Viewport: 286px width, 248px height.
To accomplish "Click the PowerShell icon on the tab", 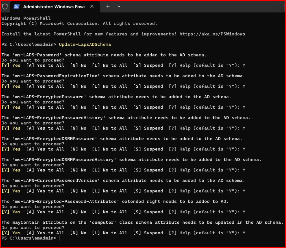I will coord(17,6).
